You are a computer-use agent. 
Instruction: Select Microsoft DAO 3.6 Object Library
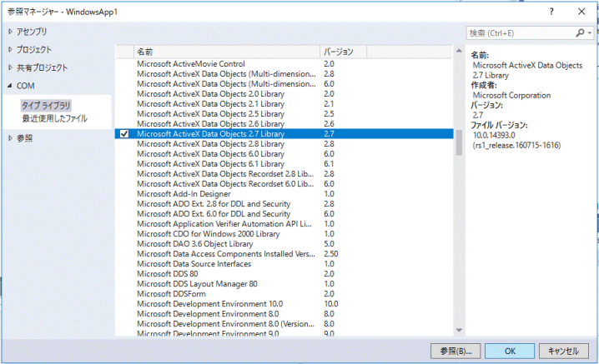tap(284, 244)
